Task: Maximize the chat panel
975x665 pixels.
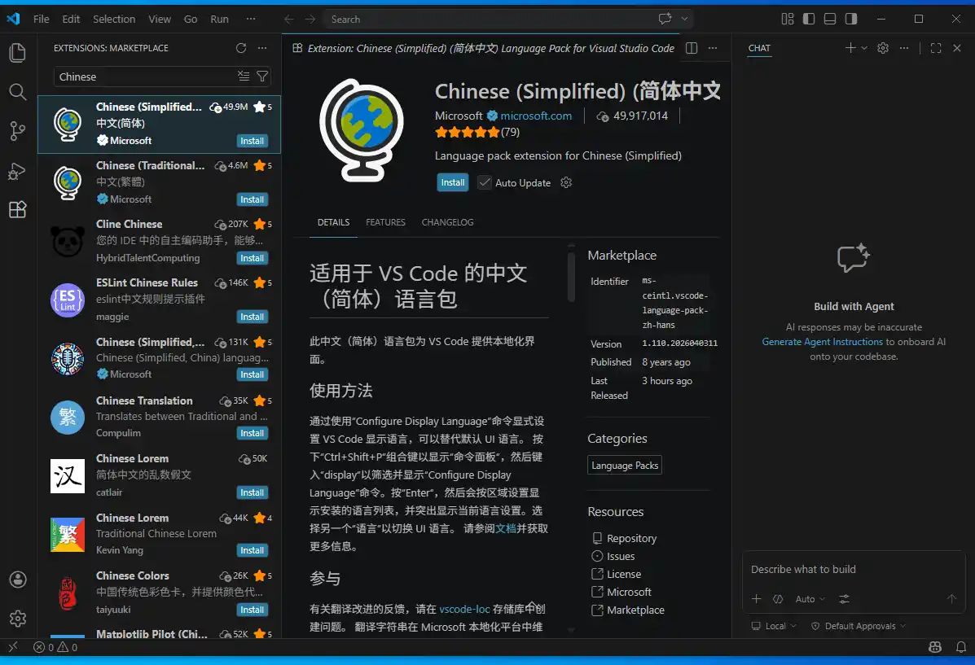Action: [936, 48]
